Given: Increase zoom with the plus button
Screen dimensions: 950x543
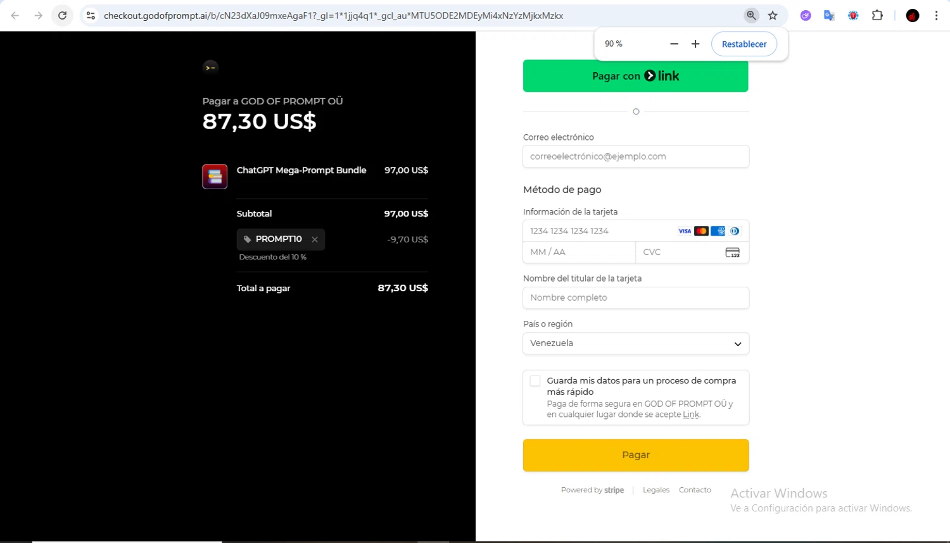Looking at the screenshot, I should 695,44.
